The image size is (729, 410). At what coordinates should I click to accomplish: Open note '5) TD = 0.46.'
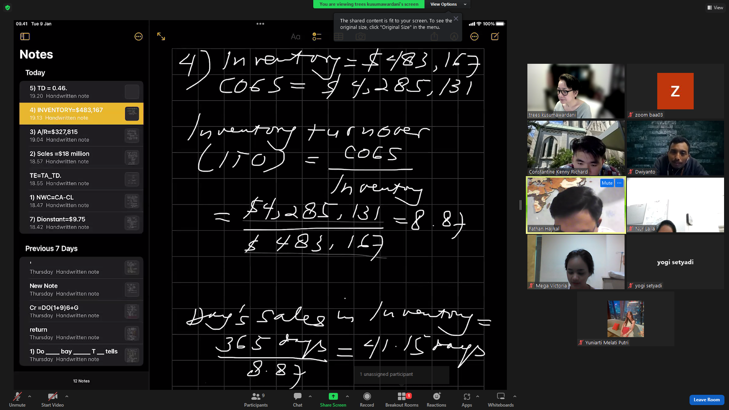tap(81, 92)
